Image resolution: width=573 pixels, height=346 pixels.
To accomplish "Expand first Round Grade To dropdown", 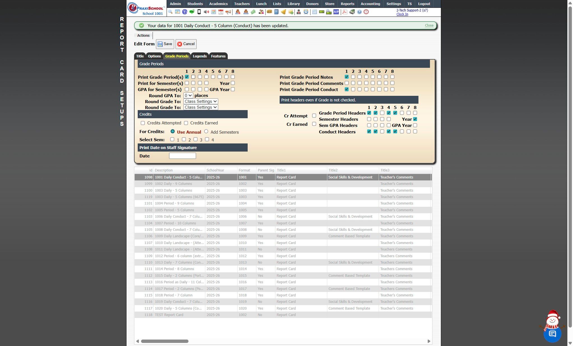I will tap(201, 101).
